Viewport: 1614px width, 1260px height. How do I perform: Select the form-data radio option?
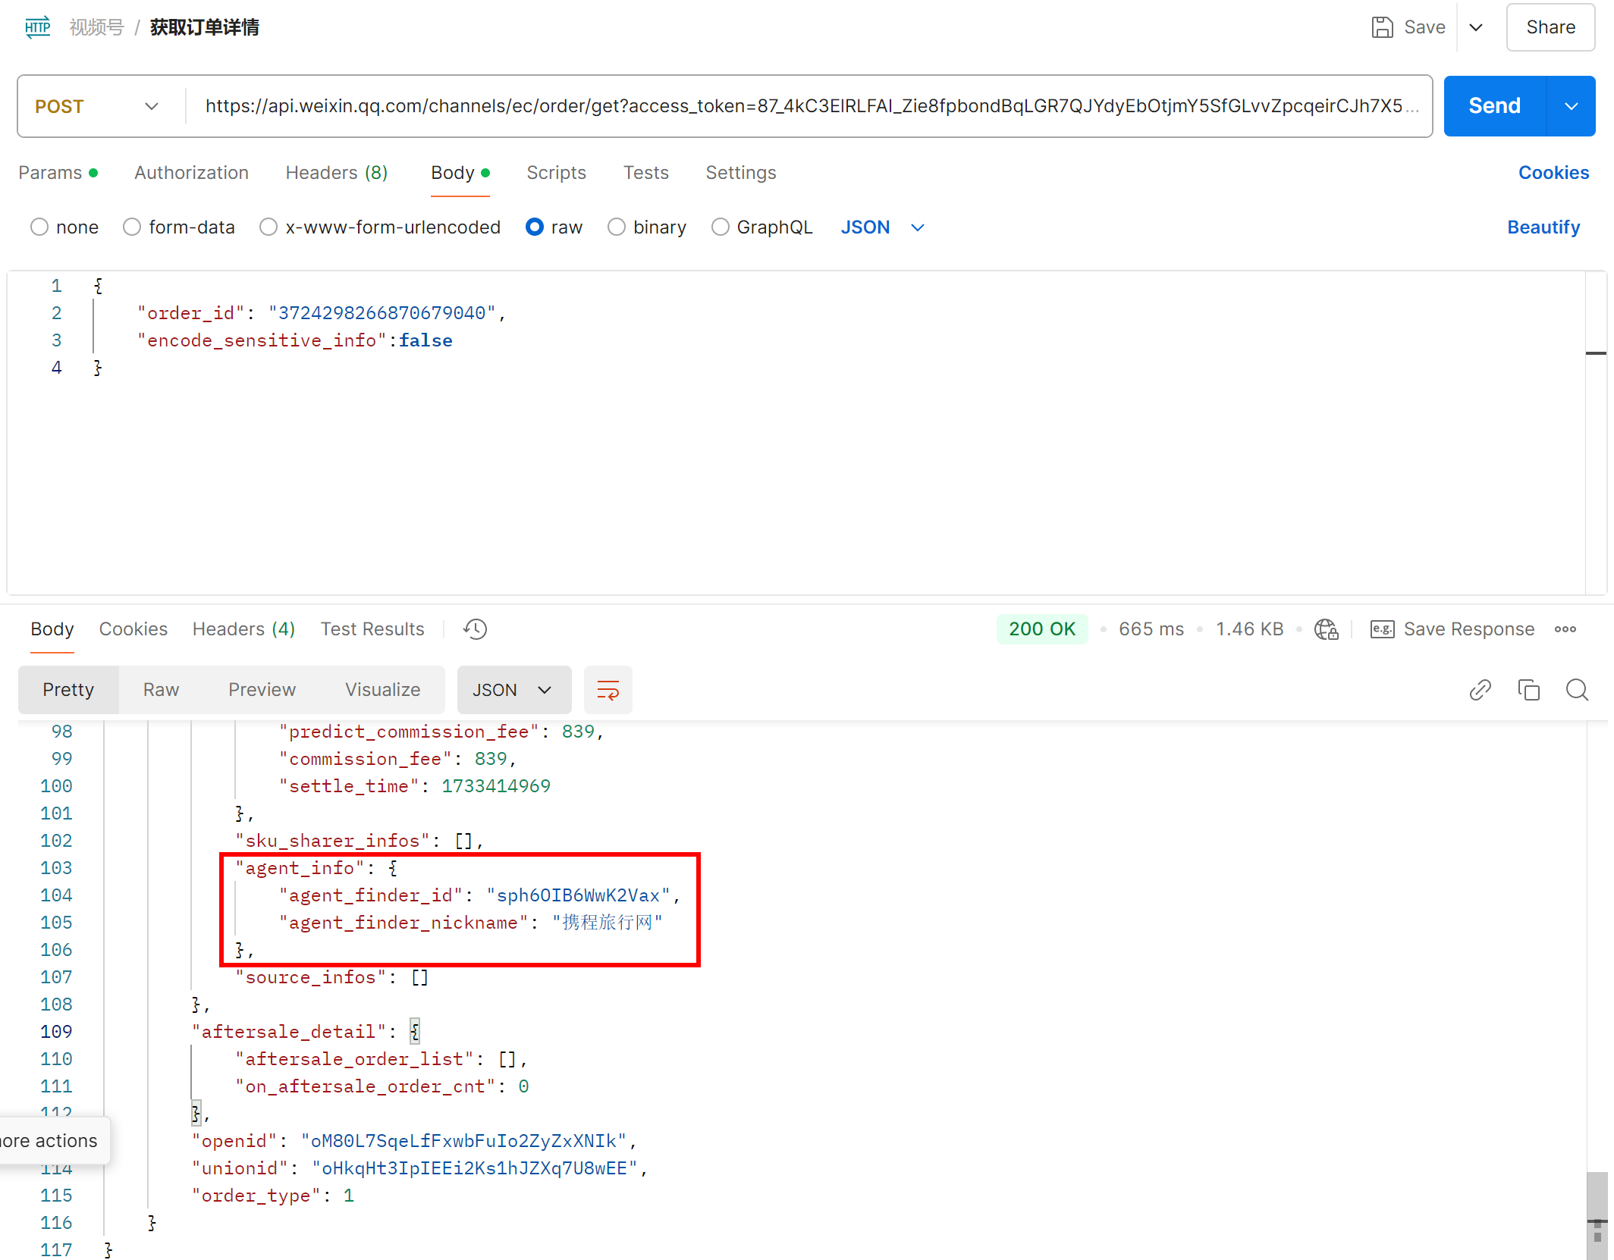pos(132,227)
